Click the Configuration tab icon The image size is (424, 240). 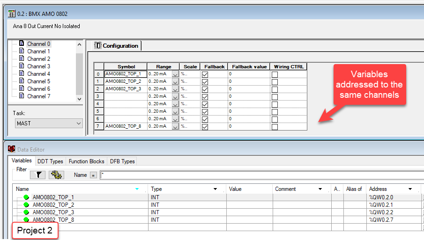tap(97, 46)
